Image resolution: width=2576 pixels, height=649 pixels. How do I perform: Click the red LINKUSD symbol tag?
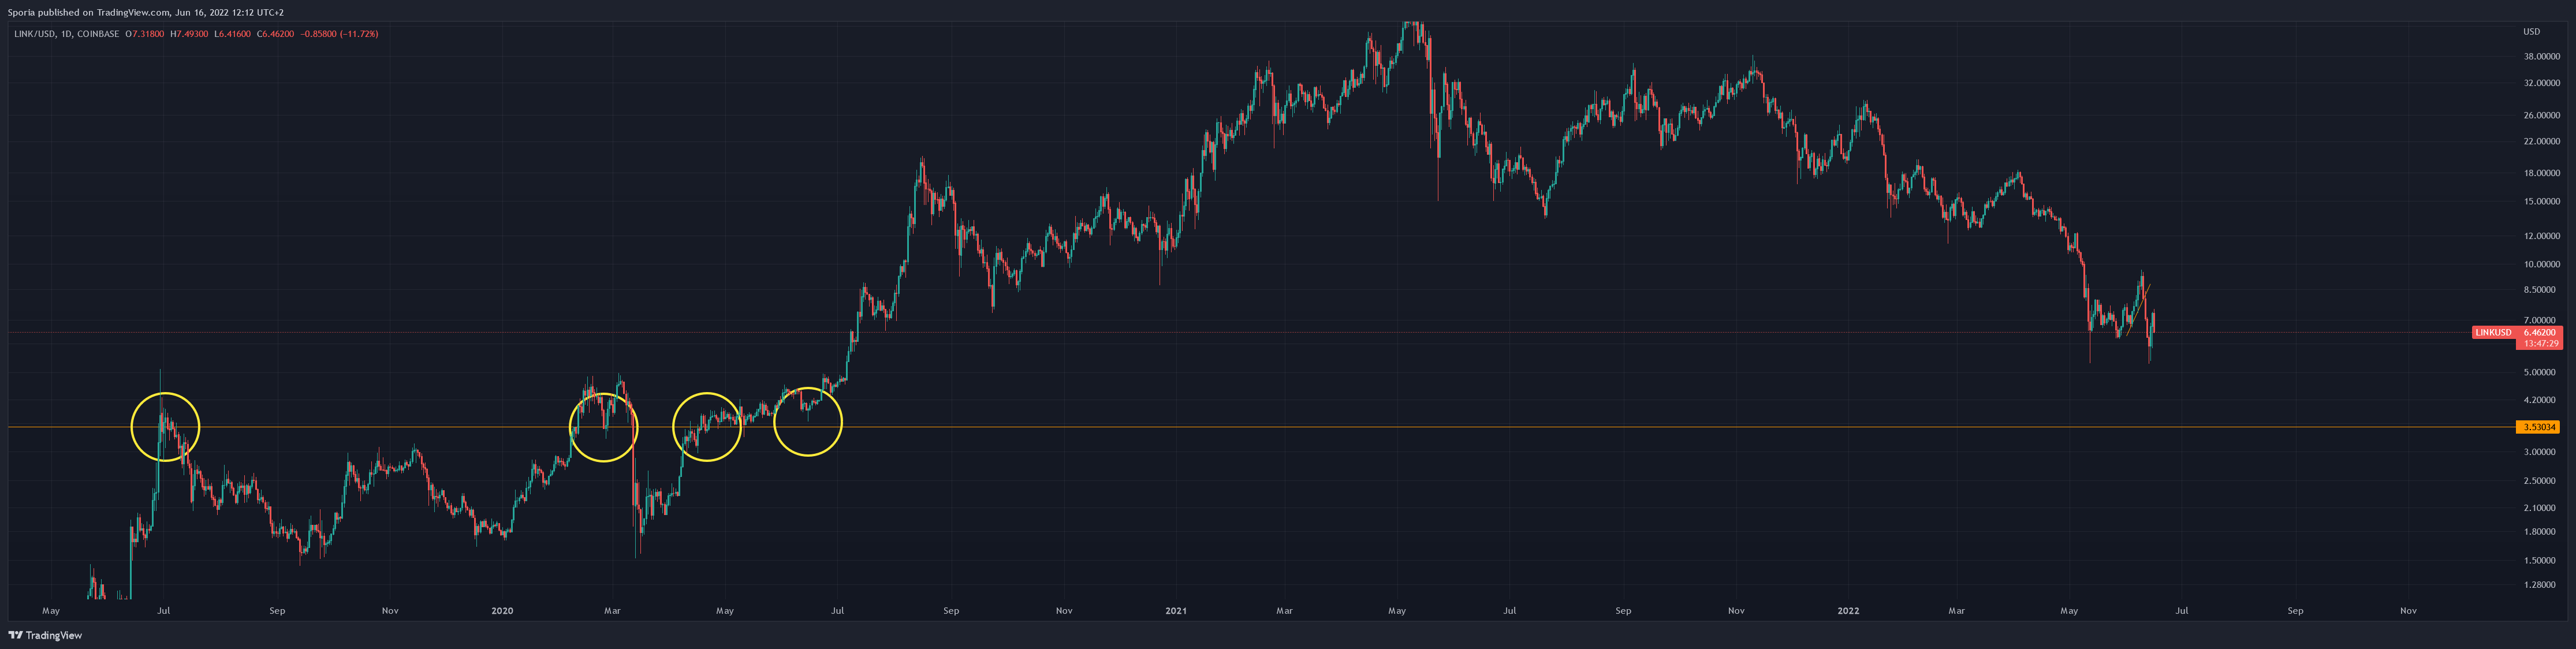coord(2492,332)
